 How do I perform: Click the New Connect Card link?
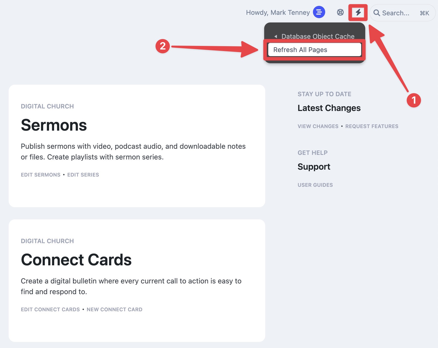tap(115, 309)
